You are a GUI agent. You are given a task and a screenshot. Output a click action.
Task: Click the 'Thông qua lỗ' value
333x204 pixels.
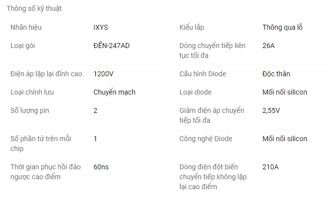click(x=282, y=27)
